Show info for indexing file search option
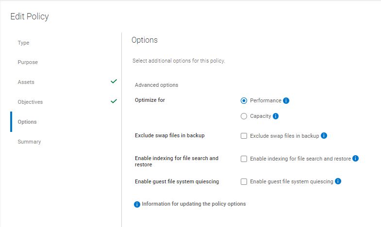Viewport: 381px width, 227px height. click(x=356, y=159)
